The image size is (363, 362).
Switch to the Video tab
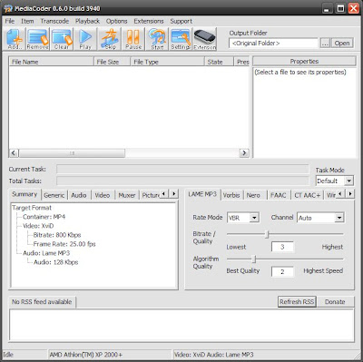click(103, 195)
